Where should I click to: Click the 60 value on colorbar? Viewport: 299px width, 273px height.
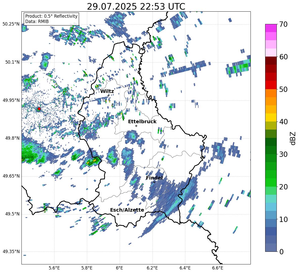coord(283,57)
